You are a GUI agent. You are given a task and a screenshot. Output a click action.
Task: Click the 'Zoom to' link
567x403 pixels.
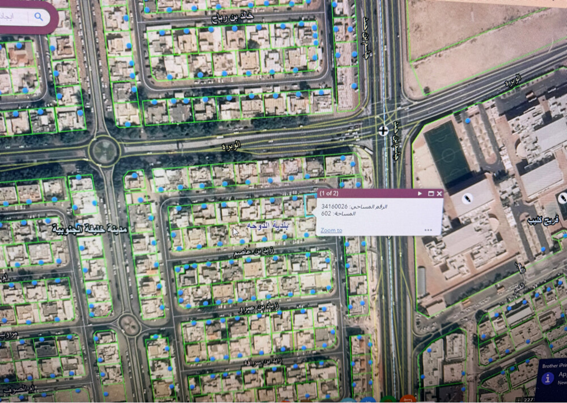[x=331, y=230]
